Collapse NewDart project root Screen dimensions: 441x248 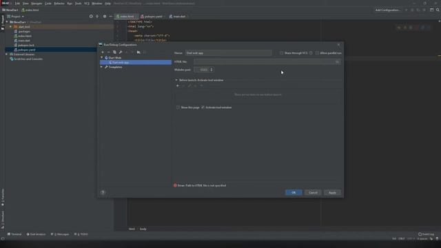(x=7, y=22)
